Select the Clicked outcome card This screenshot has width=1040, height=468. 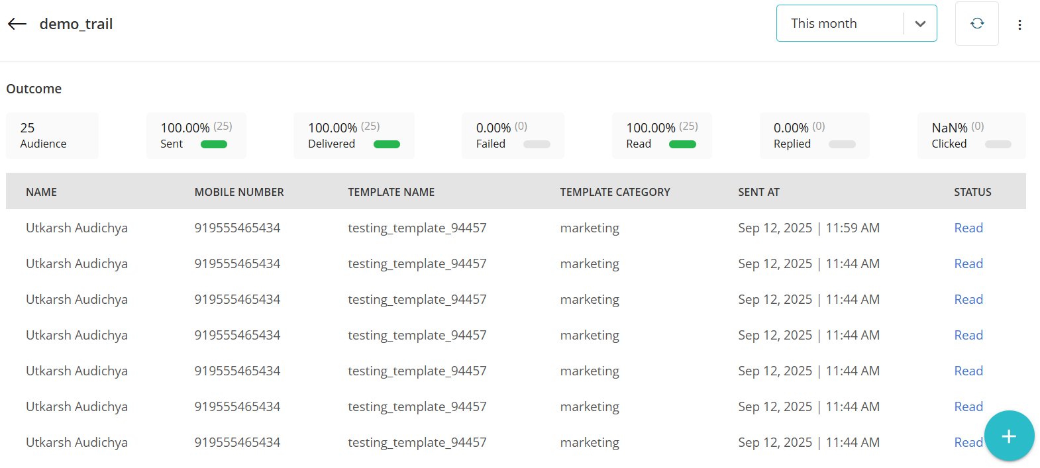pyautogui.click(x=970, y=136)
